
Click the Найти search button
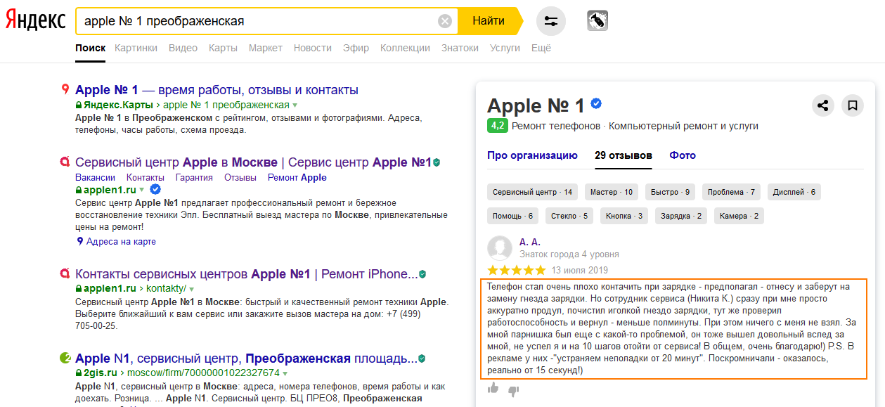[x=489, y=21]
